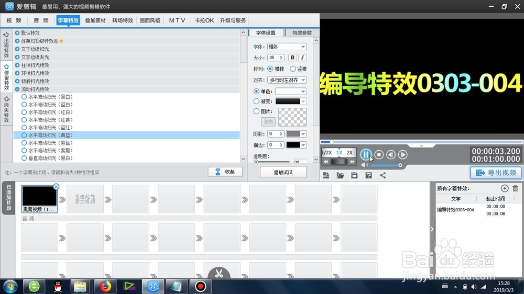Toggle italic text formatting
The height and width of the screenshot is (294, 524).
click(x=302, y=58)
